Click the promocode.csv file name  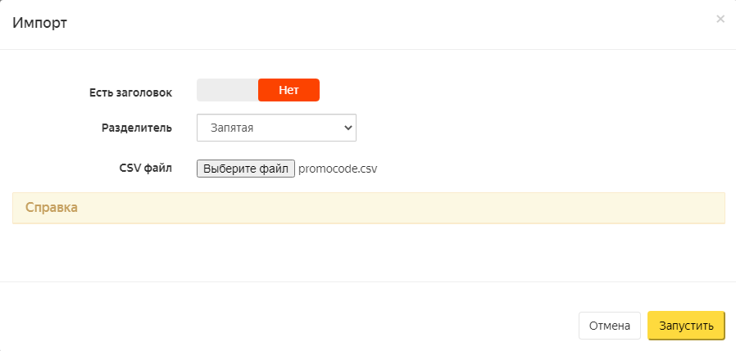[337, 169]
